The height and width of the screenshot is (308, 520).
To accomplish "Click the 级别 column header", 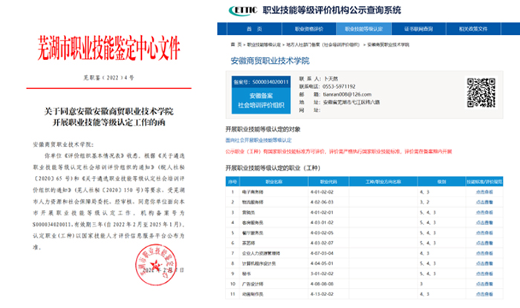I will pyautogui.click(x=441, y=182).
